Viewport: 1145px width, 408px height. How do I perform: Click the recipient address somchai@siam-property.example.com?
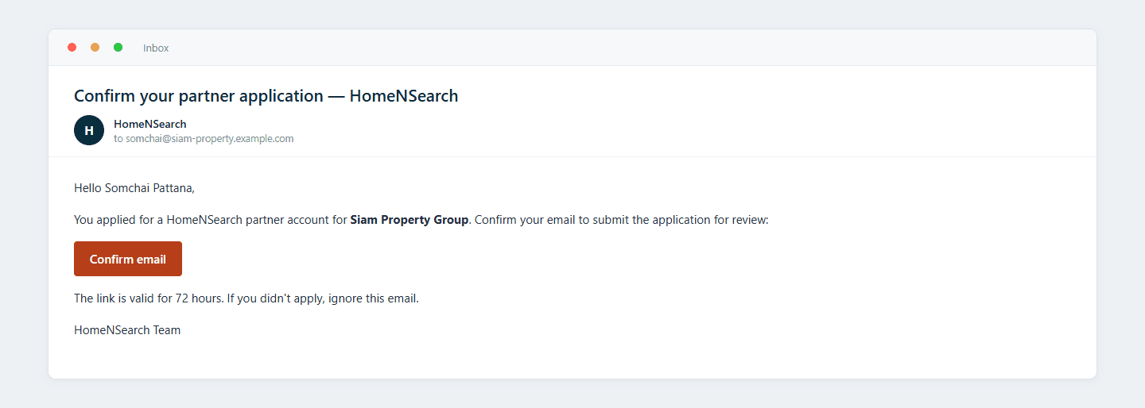click(210, 138)
